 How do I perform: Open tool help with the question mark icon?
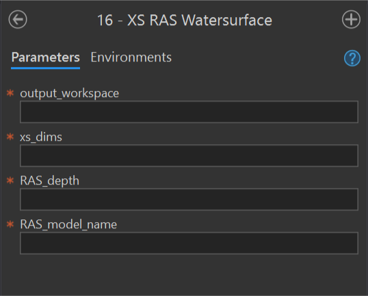(x=352, y=58)
